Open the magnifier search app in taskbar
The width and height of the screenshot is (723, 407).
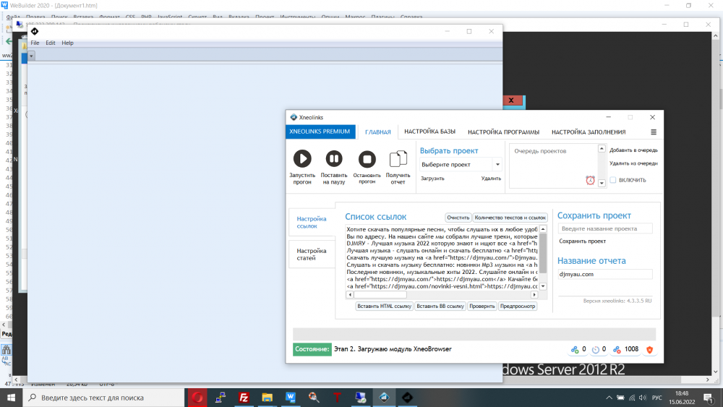pyautogui.click(x=314, y=398)
